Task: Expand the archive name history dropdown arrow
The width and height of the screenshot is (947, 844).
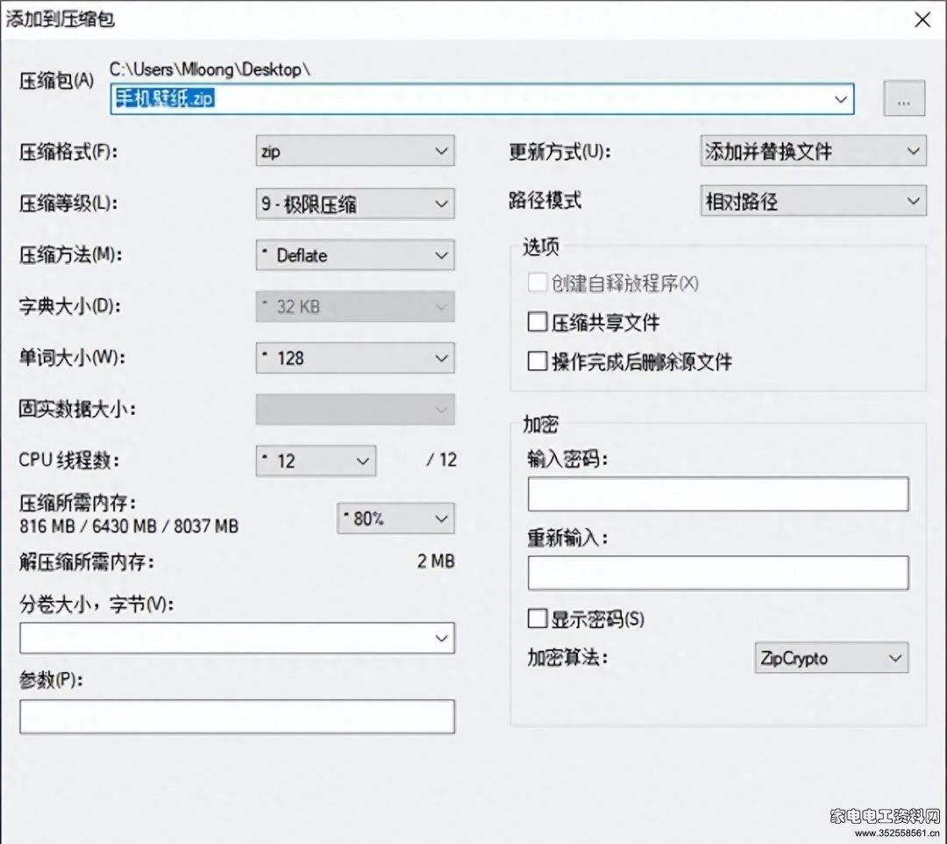Action: [842, 99]
